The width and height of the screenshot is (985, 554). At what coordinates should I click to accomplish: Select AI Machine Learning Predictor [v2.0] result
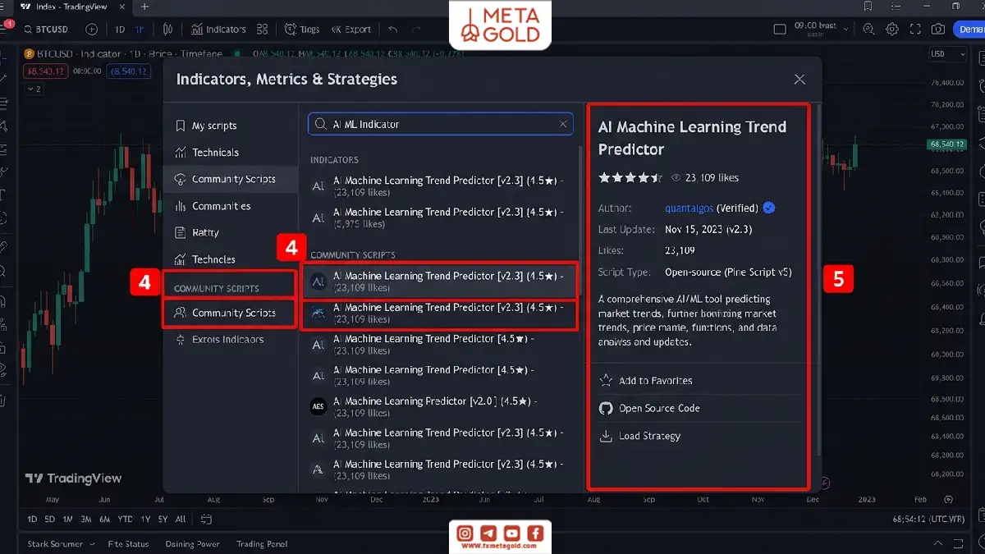pos(440,406)
